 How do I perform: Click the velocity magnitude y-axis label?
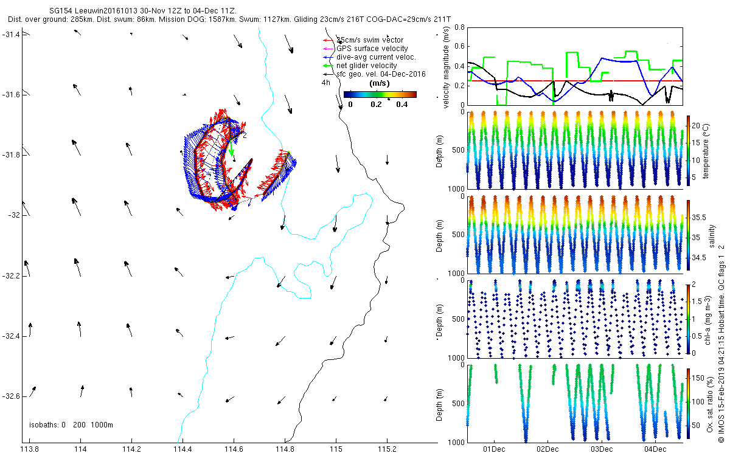click(x=447, y=67)
